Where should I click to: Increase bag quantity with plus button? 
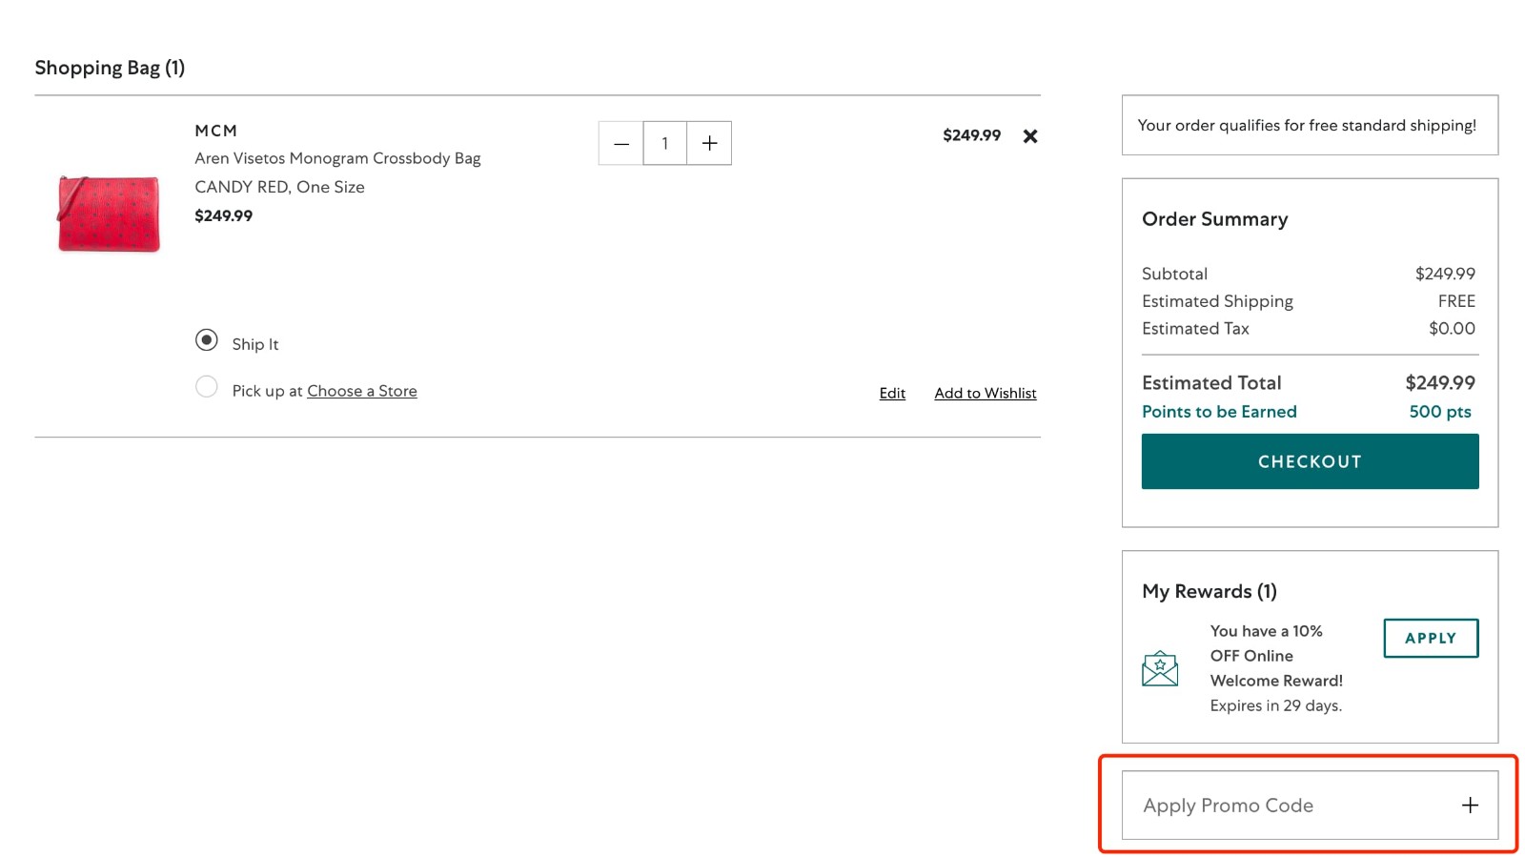click(x=709, y=143)
